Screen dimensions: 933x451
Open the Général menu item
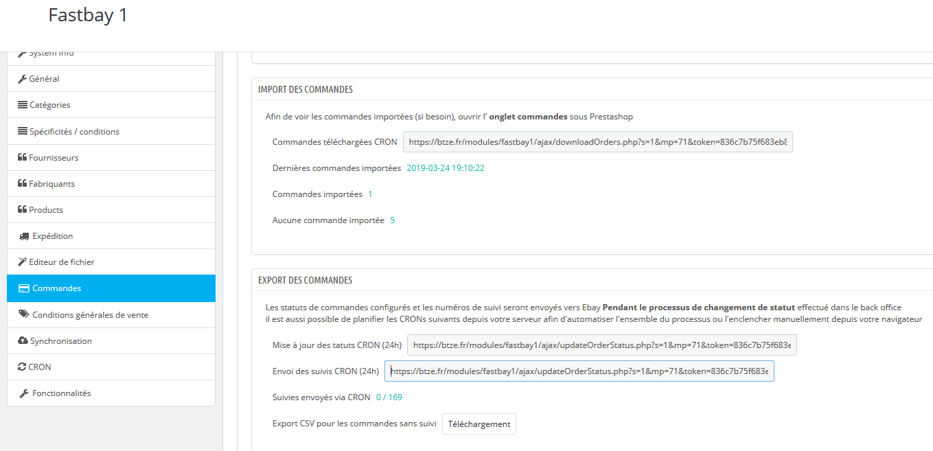(x=111, y=79)
